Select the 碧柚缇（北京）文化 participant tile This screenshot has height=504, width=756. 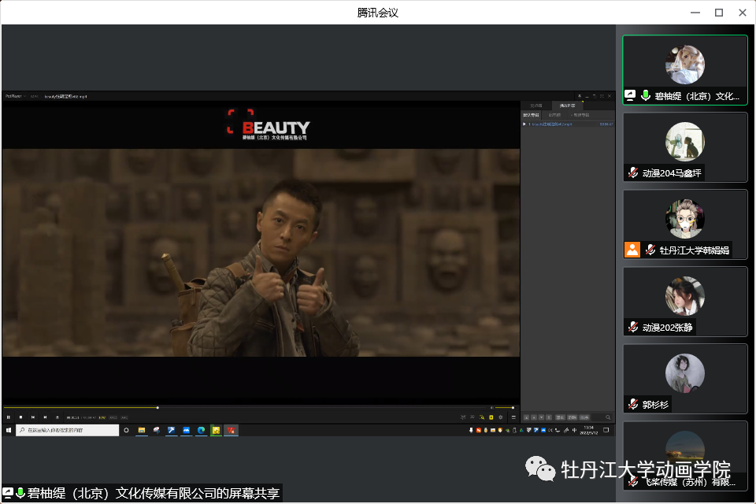685,70
